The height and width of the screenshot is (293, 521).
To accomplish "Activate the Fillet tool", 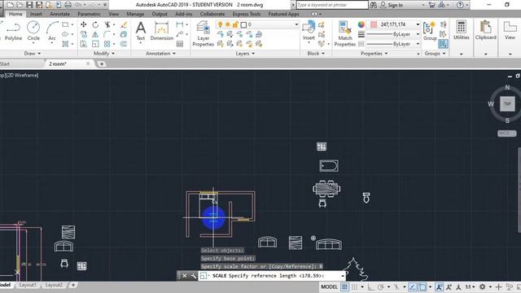I will pyautogui.click(x=107, y=34).
